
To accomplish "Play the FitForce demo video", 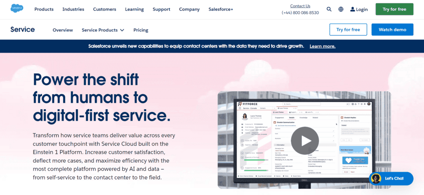I will [305, 141].
